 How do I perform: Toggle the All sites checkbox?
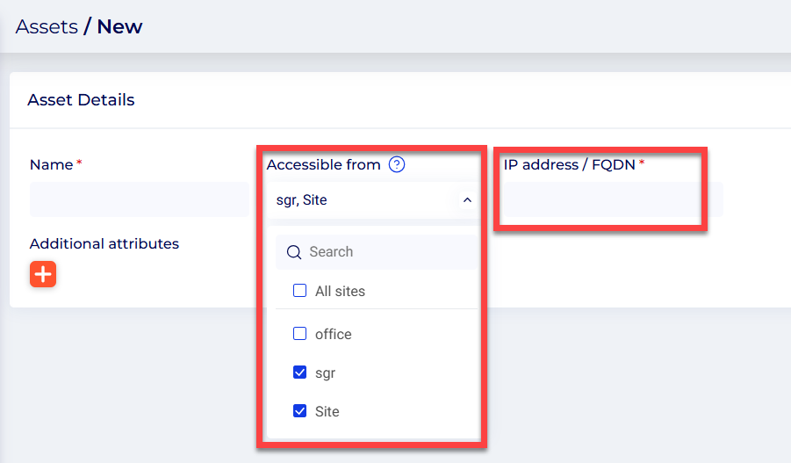click(299, 291)
